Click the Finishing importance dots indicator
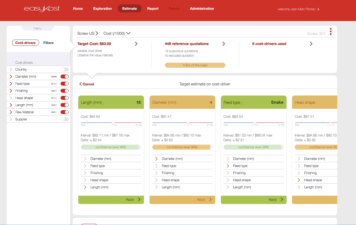The image size is (356, 225). (x=54, y=91)
